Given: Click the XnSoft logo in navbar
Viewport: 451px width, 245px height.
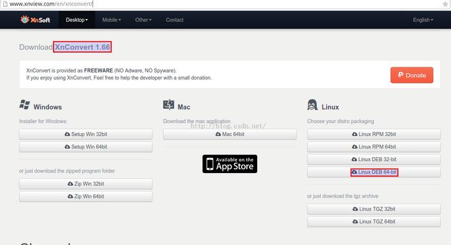Looking at the screenshot, I should pos(35,20).
